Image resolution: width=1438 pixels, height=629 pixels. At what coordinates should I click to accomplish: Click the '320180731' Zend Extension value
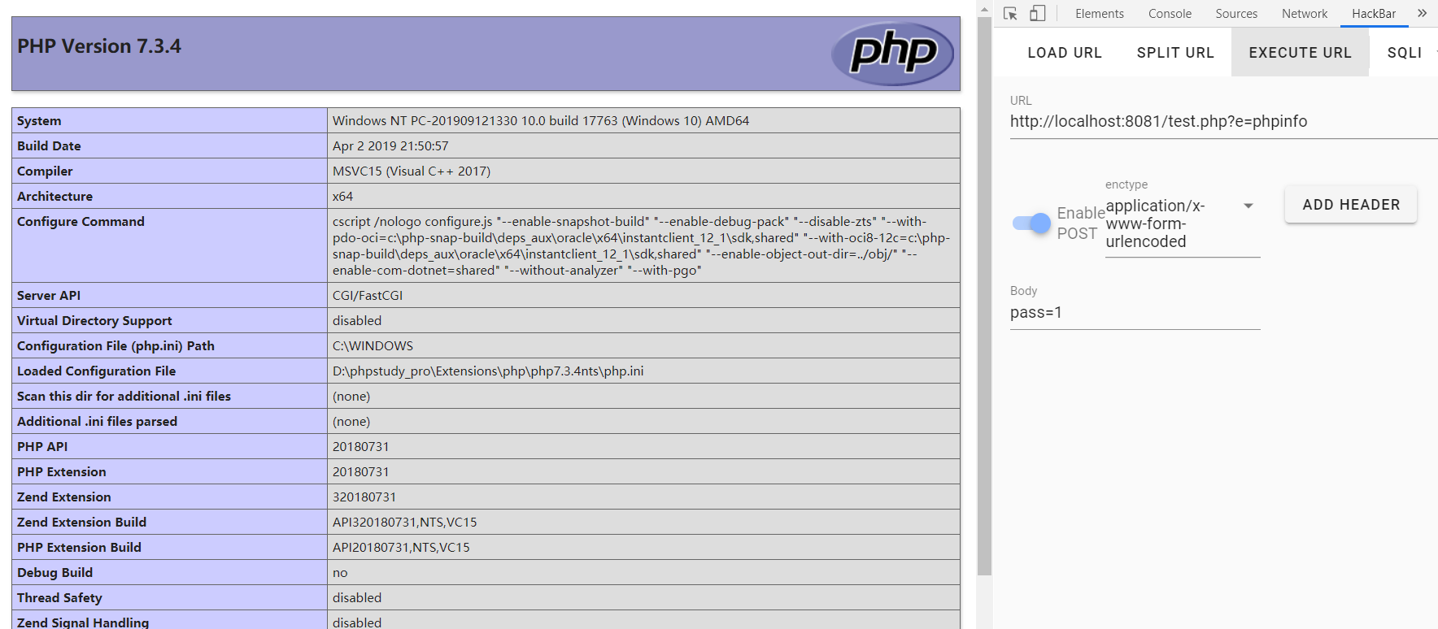[x=364, y=497]
